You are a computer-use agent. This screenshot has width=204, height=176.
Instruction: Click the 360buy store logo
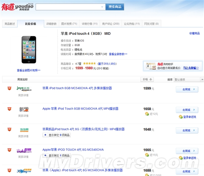[24, 171]
